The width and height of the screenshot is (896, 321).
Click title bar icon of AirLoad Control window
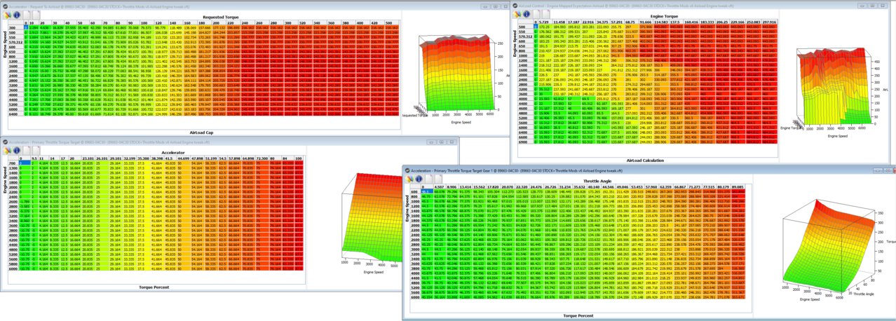pyautogui.click(x=515, y=6)
